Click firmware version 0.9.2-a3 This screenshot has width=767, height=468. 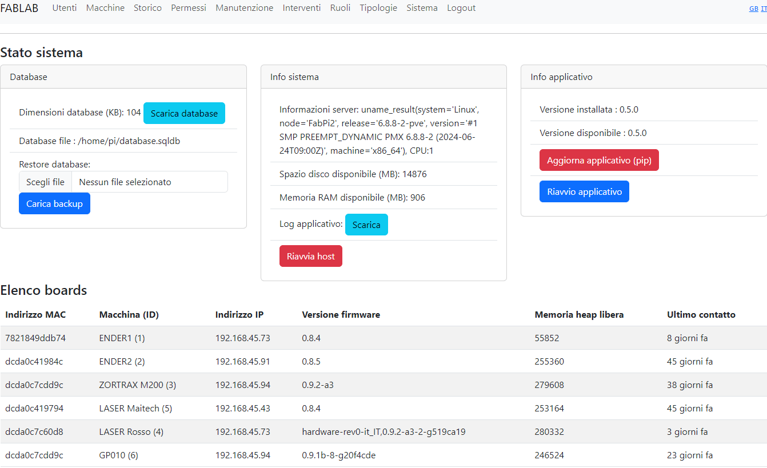[x=318, y=385]
